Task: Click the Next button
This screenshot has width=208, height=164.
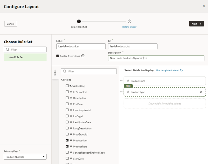Action: click(x=196, y=24)
